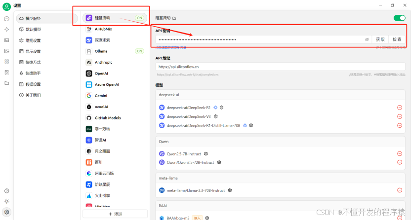Select 模型服务 settings section

(x=47, y=18)
